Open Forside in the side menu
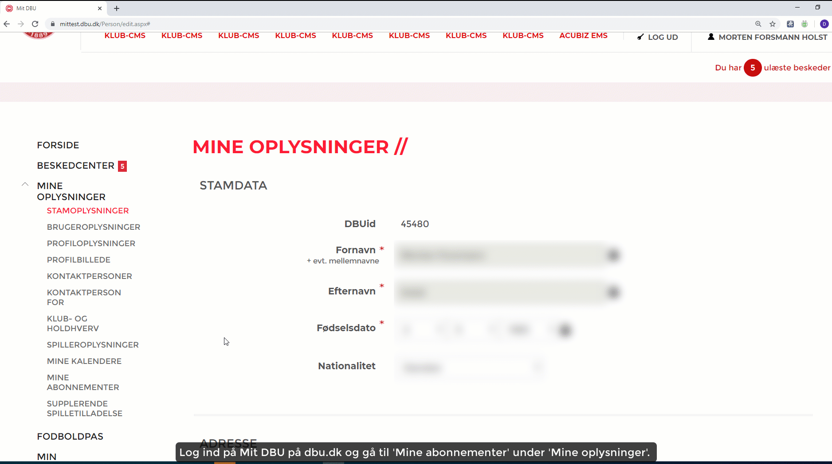Viewport: 832px width, 464px height. [58, 145]
